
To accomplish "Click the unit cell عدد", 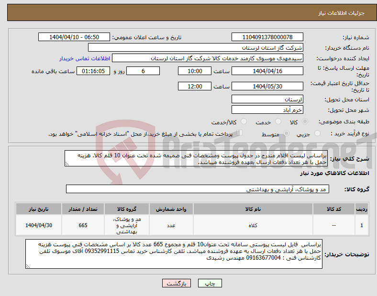I will click(x=171, y=225).
